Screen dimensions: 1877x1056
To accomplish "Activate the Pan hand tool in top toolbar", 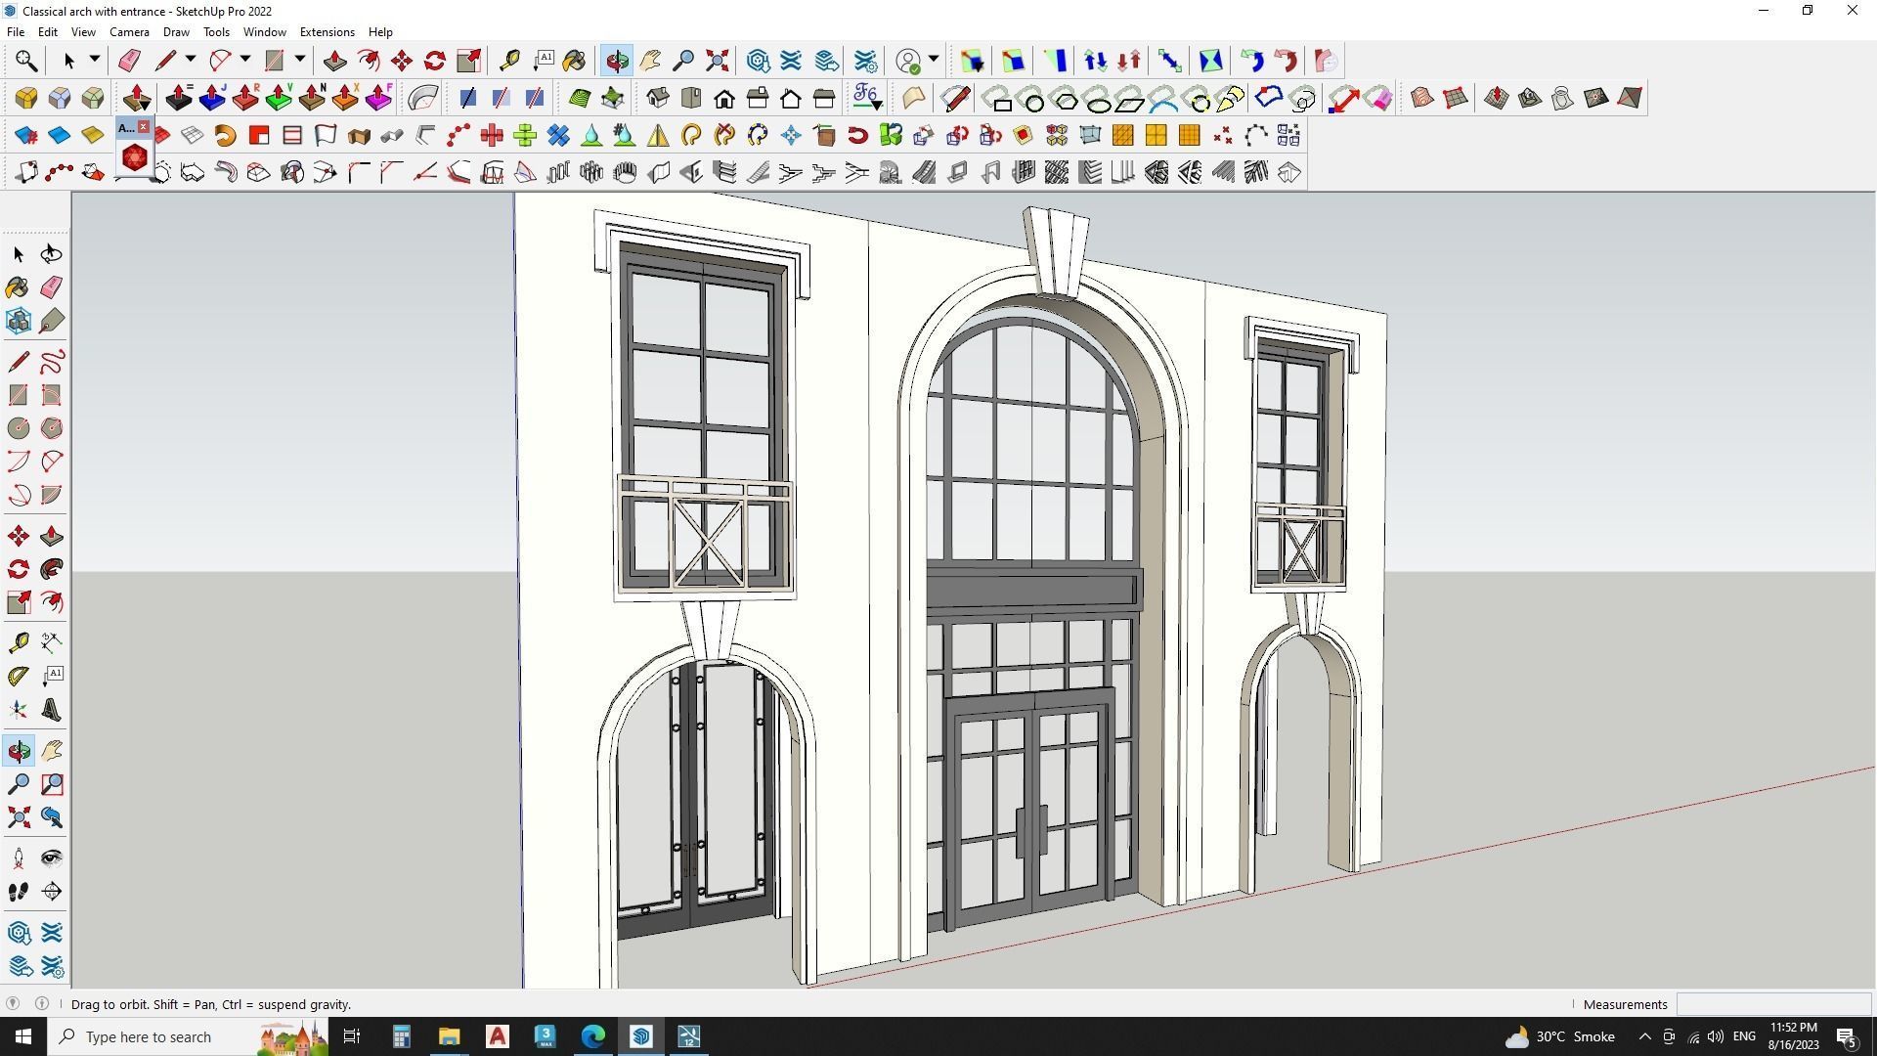I will click(x=650, y=61).
